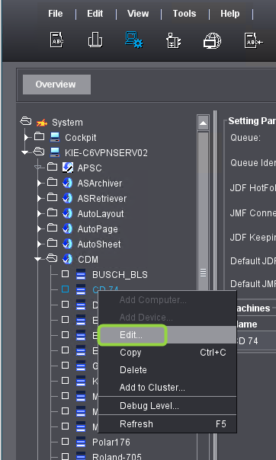Image resolution: width=276 pixels, height=460 pixels.
Task: Click the ABC document toolbar icon
Action: 56,40
